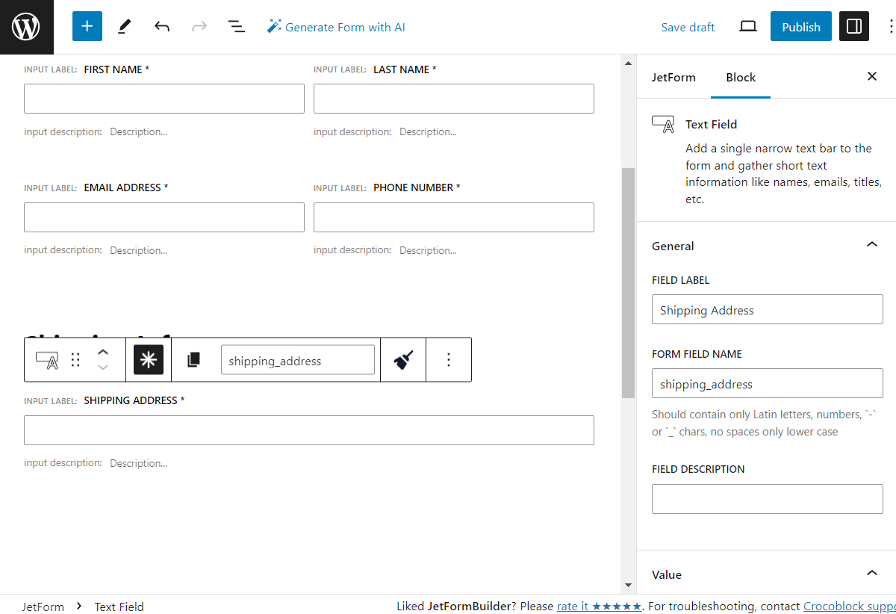Select JetForm in the bottom breadcrumb
The image size is (896, 614).
pos(43,607)
